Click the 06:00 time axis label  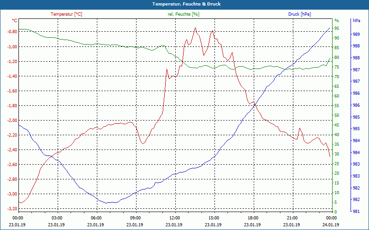(x=97, y=218)
